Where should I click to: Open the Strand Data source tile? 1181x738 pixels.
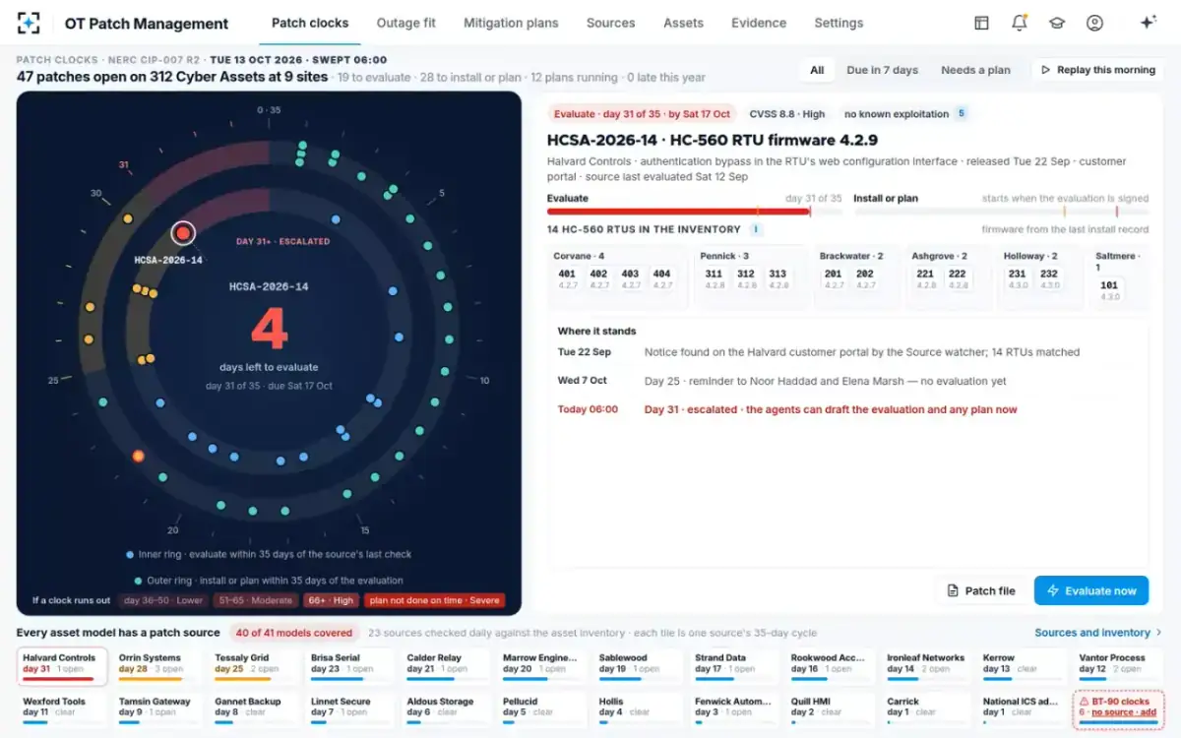[x=734, y=665]
